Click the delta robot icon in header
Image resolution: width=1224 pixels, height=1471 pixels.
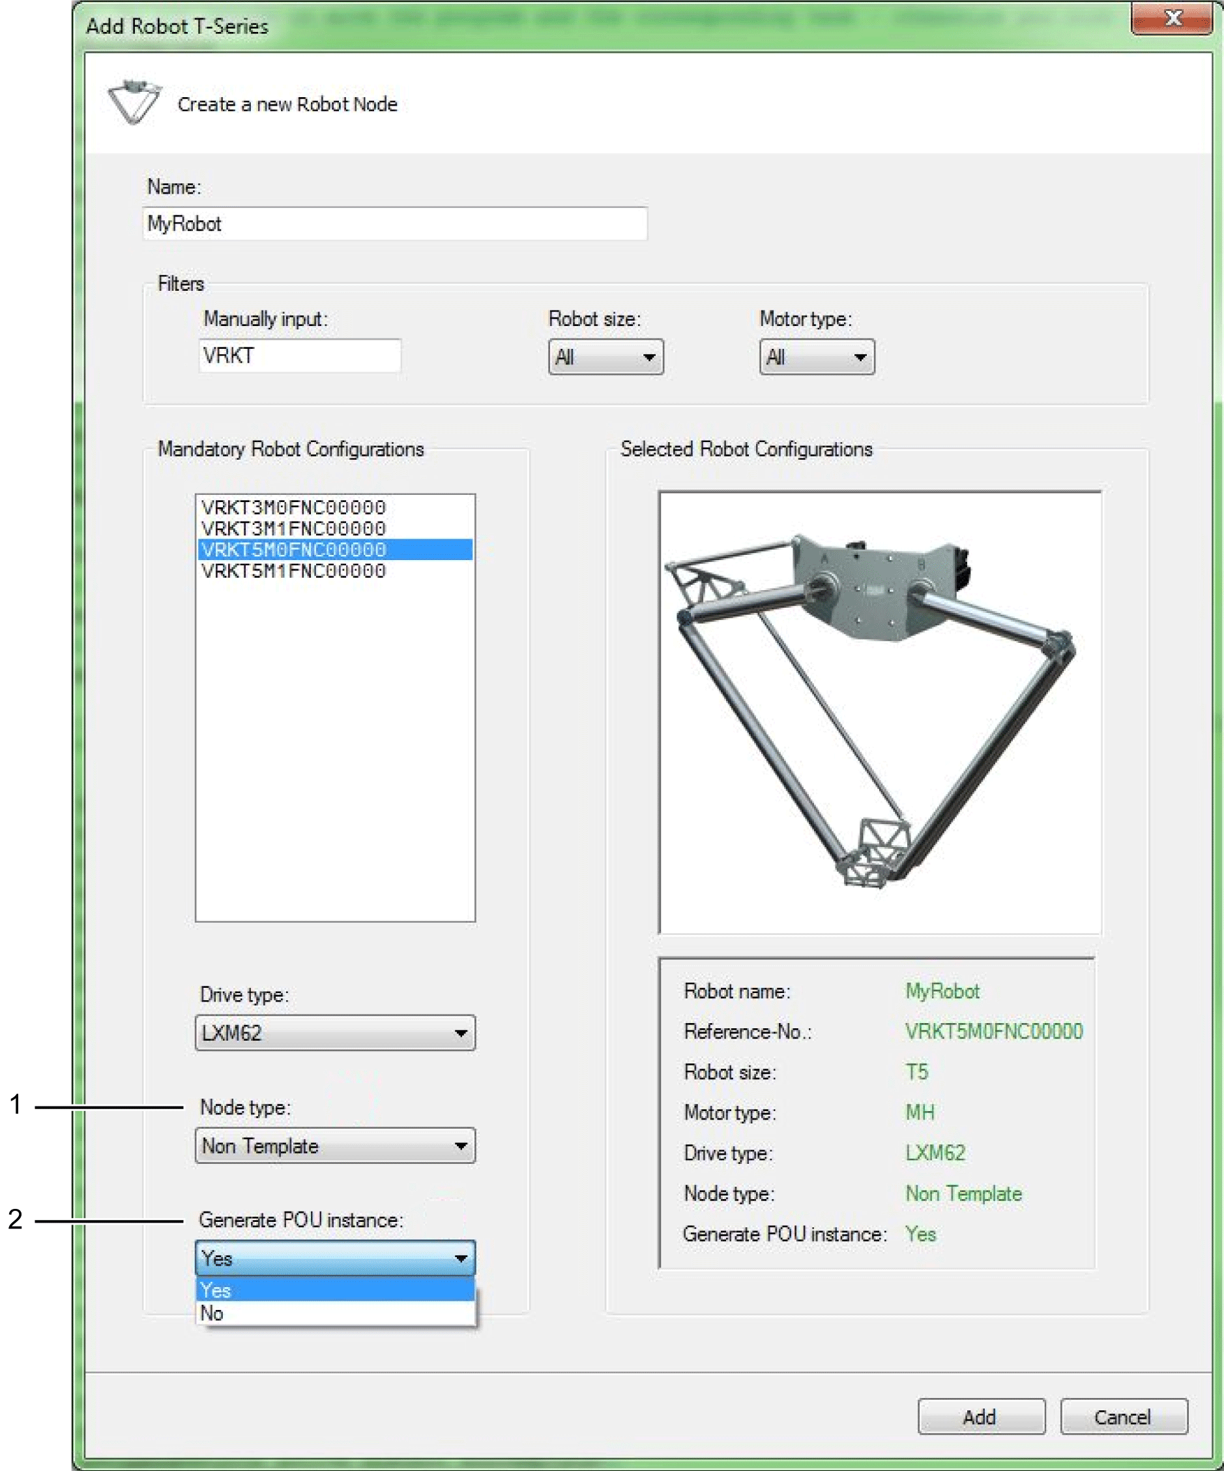[x=134, y=102]
